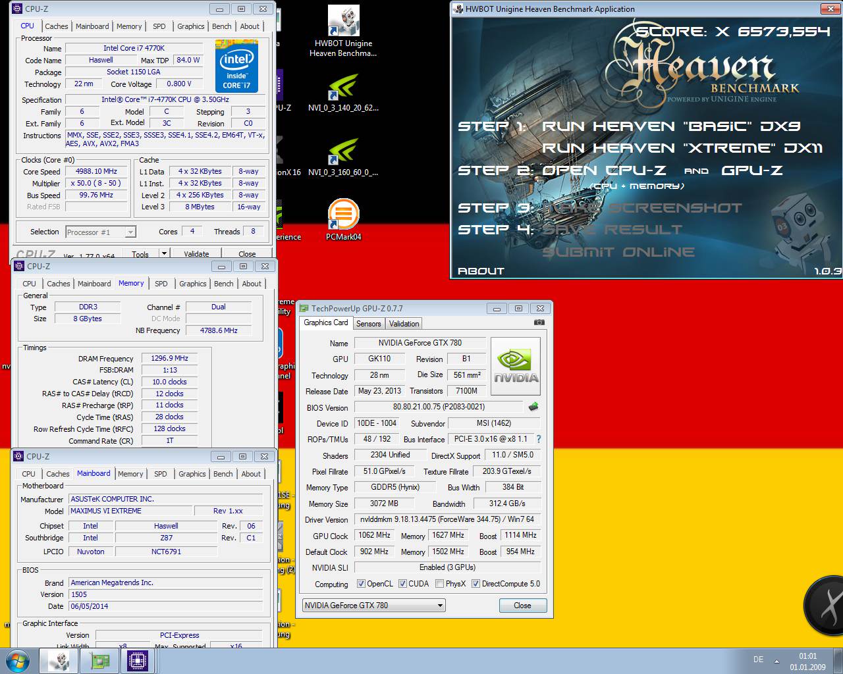Click the LPCIO chip value NCT6791

coord(166,552)
